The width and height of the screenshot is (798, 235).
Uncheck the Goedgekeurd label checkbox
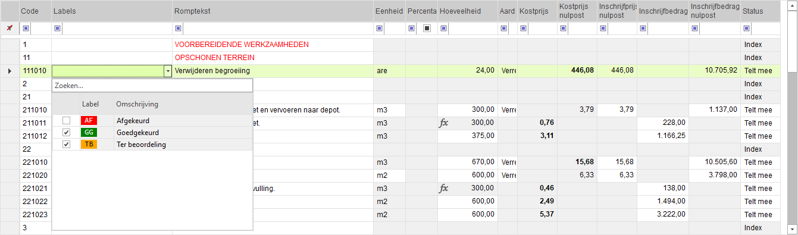point(67,132)
